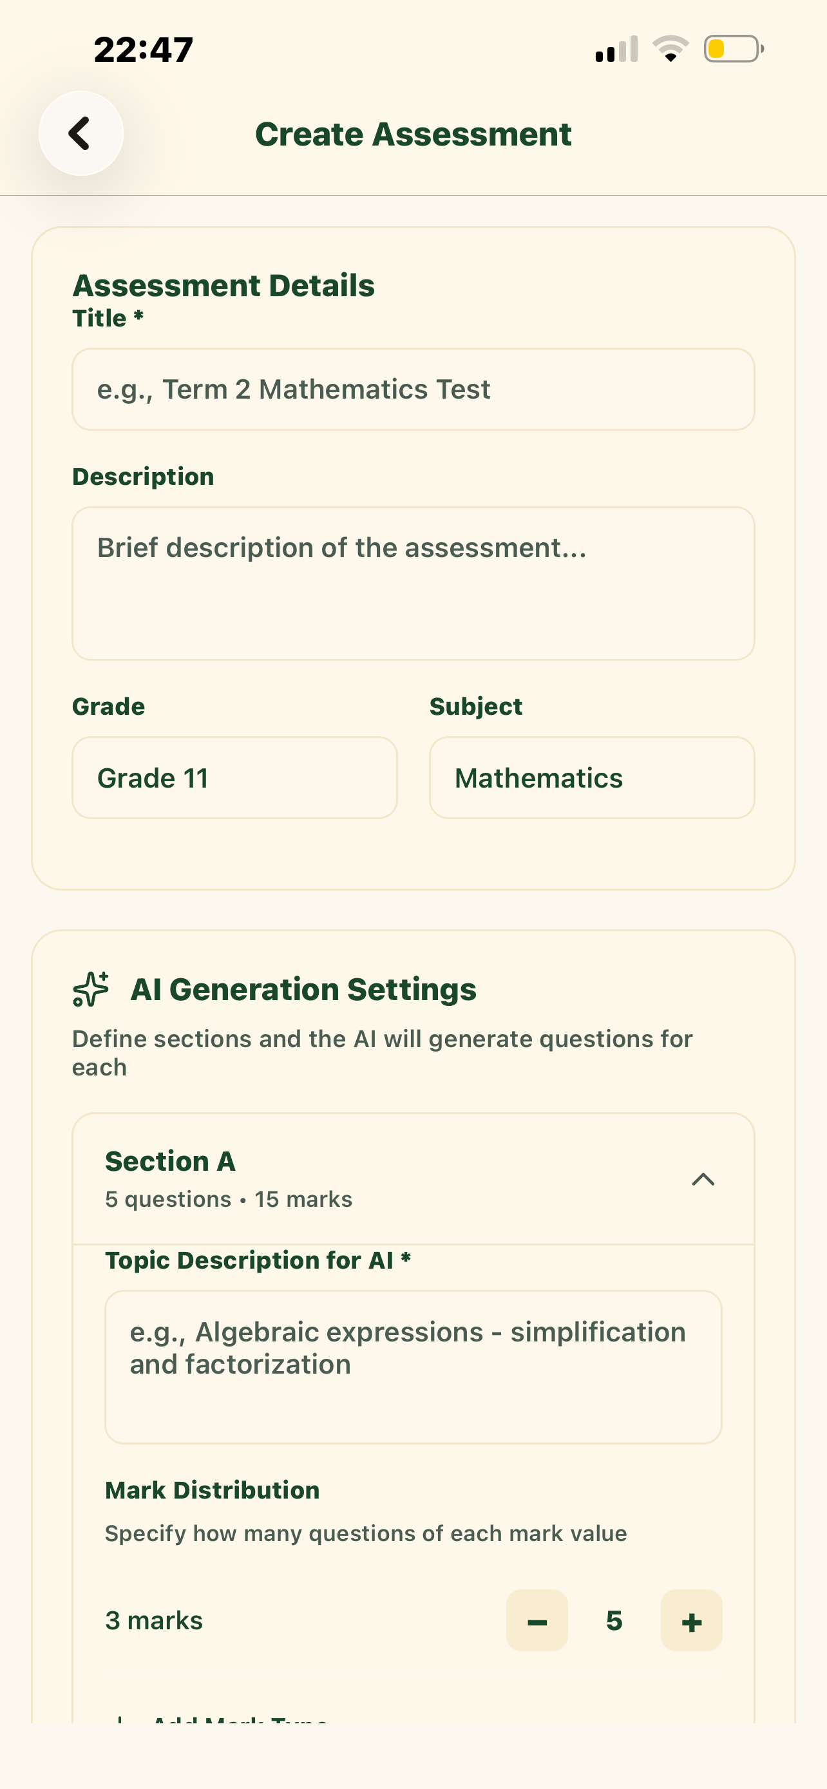827x1789 pixels.
Task: Open the Grade 11 dropdown
Action: (234, 777)
